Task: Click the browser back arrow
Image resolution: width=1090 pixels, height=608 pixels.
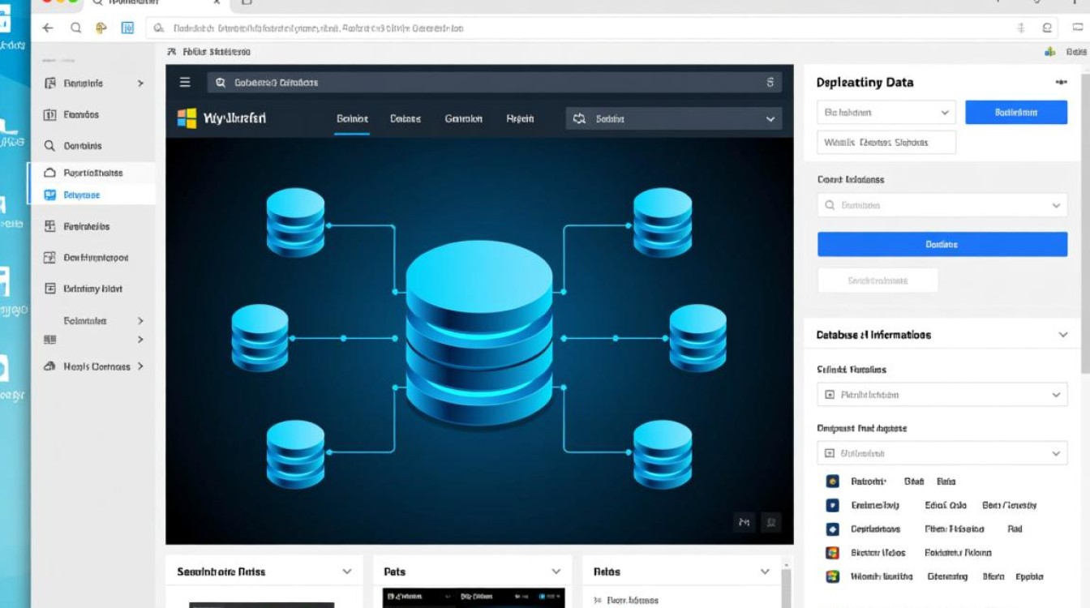Action: click(48, 28)
